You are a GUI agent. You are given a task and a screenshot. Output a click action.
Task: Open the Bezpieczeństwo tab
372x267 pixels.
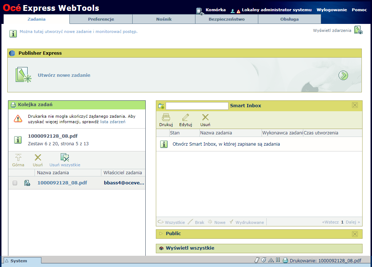pos(227,19)
